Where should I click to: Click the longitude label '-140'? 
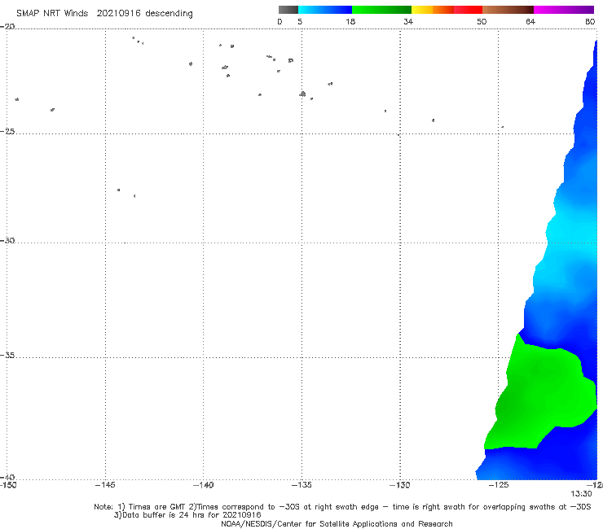coord(203,485)
